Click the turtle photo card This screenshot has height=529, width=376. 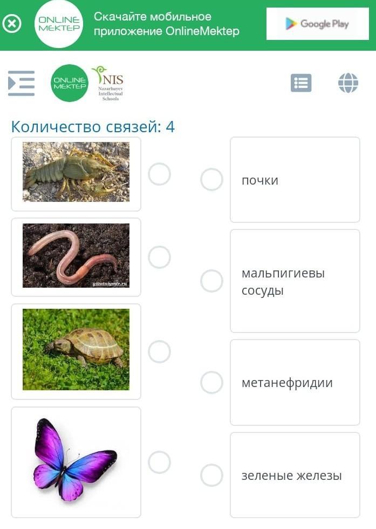76,351
